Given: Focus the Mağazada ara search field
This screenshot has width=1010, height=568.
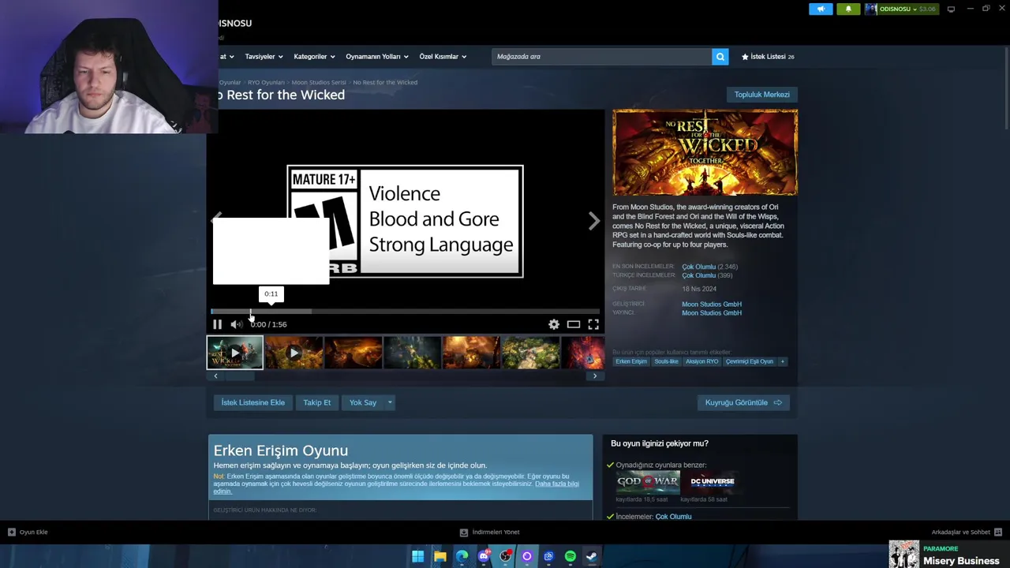Looking at the screenshot, I should point(601,57).
